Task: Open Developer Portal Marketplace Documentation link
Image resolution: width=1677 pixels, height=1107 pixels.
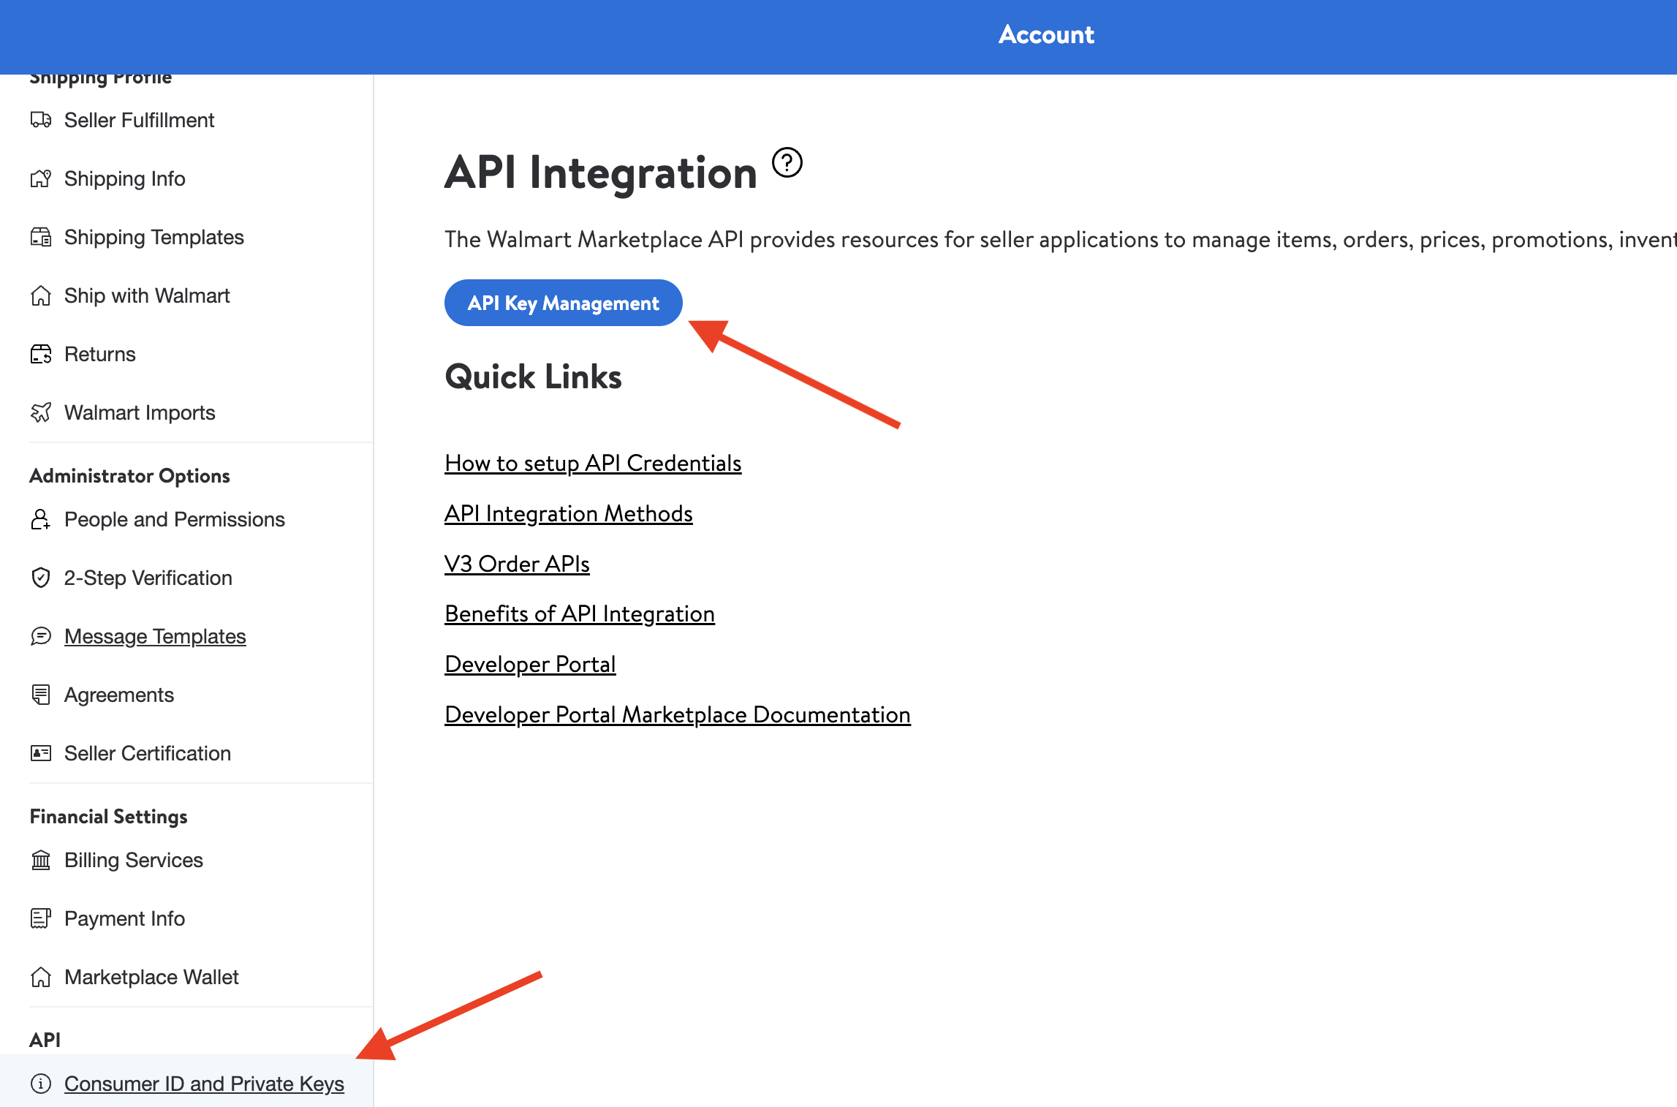Action: pyautogui.click(x=678, y=714)
